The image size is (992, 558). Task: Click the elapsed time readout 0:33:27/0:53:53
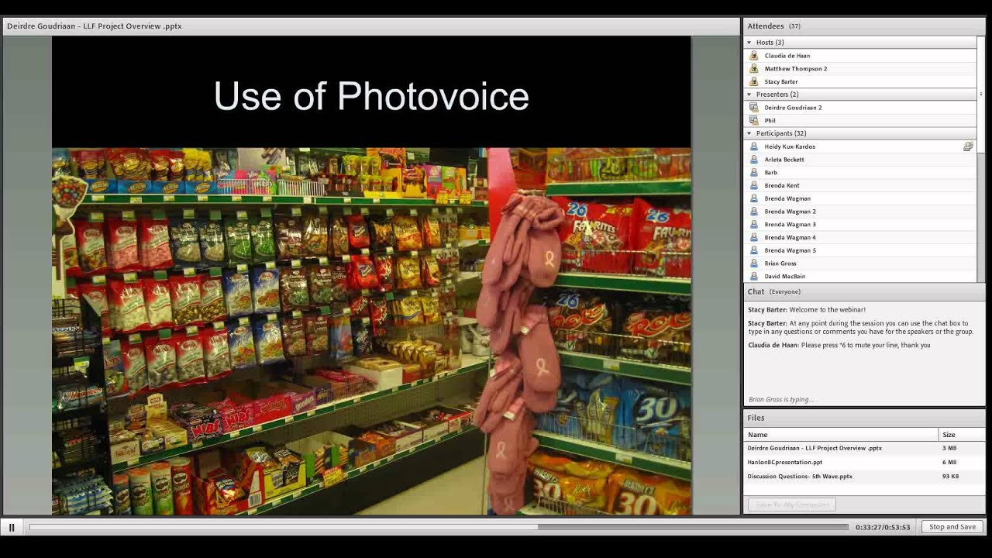pyautogui.click(x=883, y=527)
